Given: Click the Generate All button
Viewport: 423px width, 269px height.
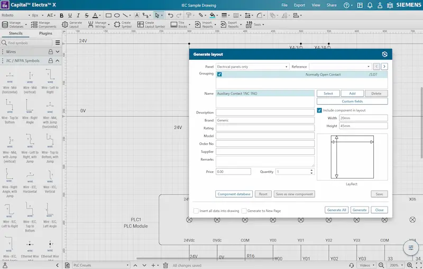Looking at the screenshot, I should [337, 210].
